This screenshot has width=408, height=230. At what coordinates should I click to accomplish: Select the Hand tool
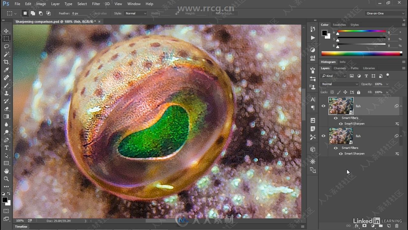click(x=6, y=171)
